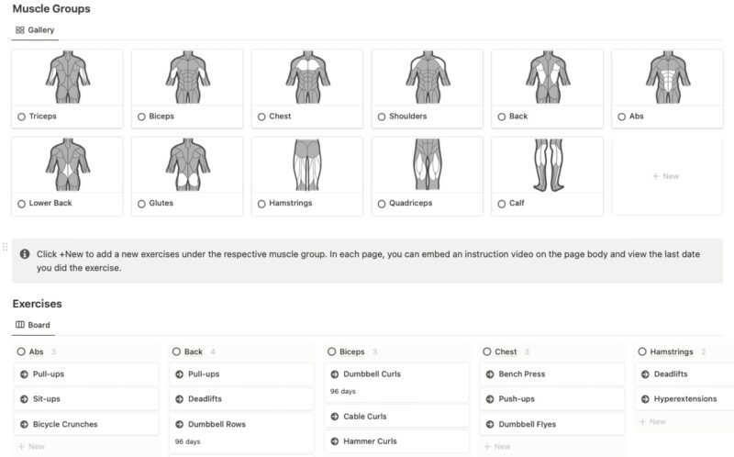Open the Abs board column header
The image size is (734, 457).
37,351
